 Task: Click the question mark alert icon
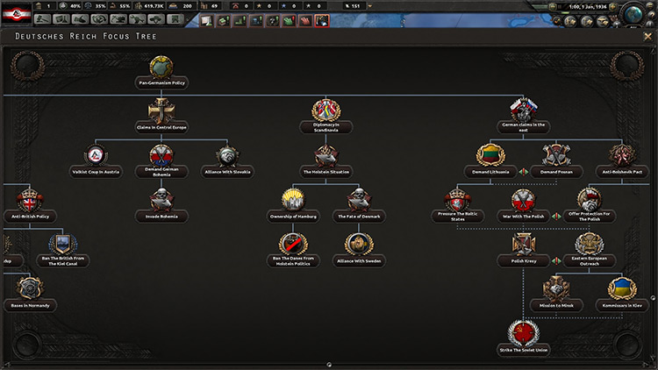coord(273,20)
